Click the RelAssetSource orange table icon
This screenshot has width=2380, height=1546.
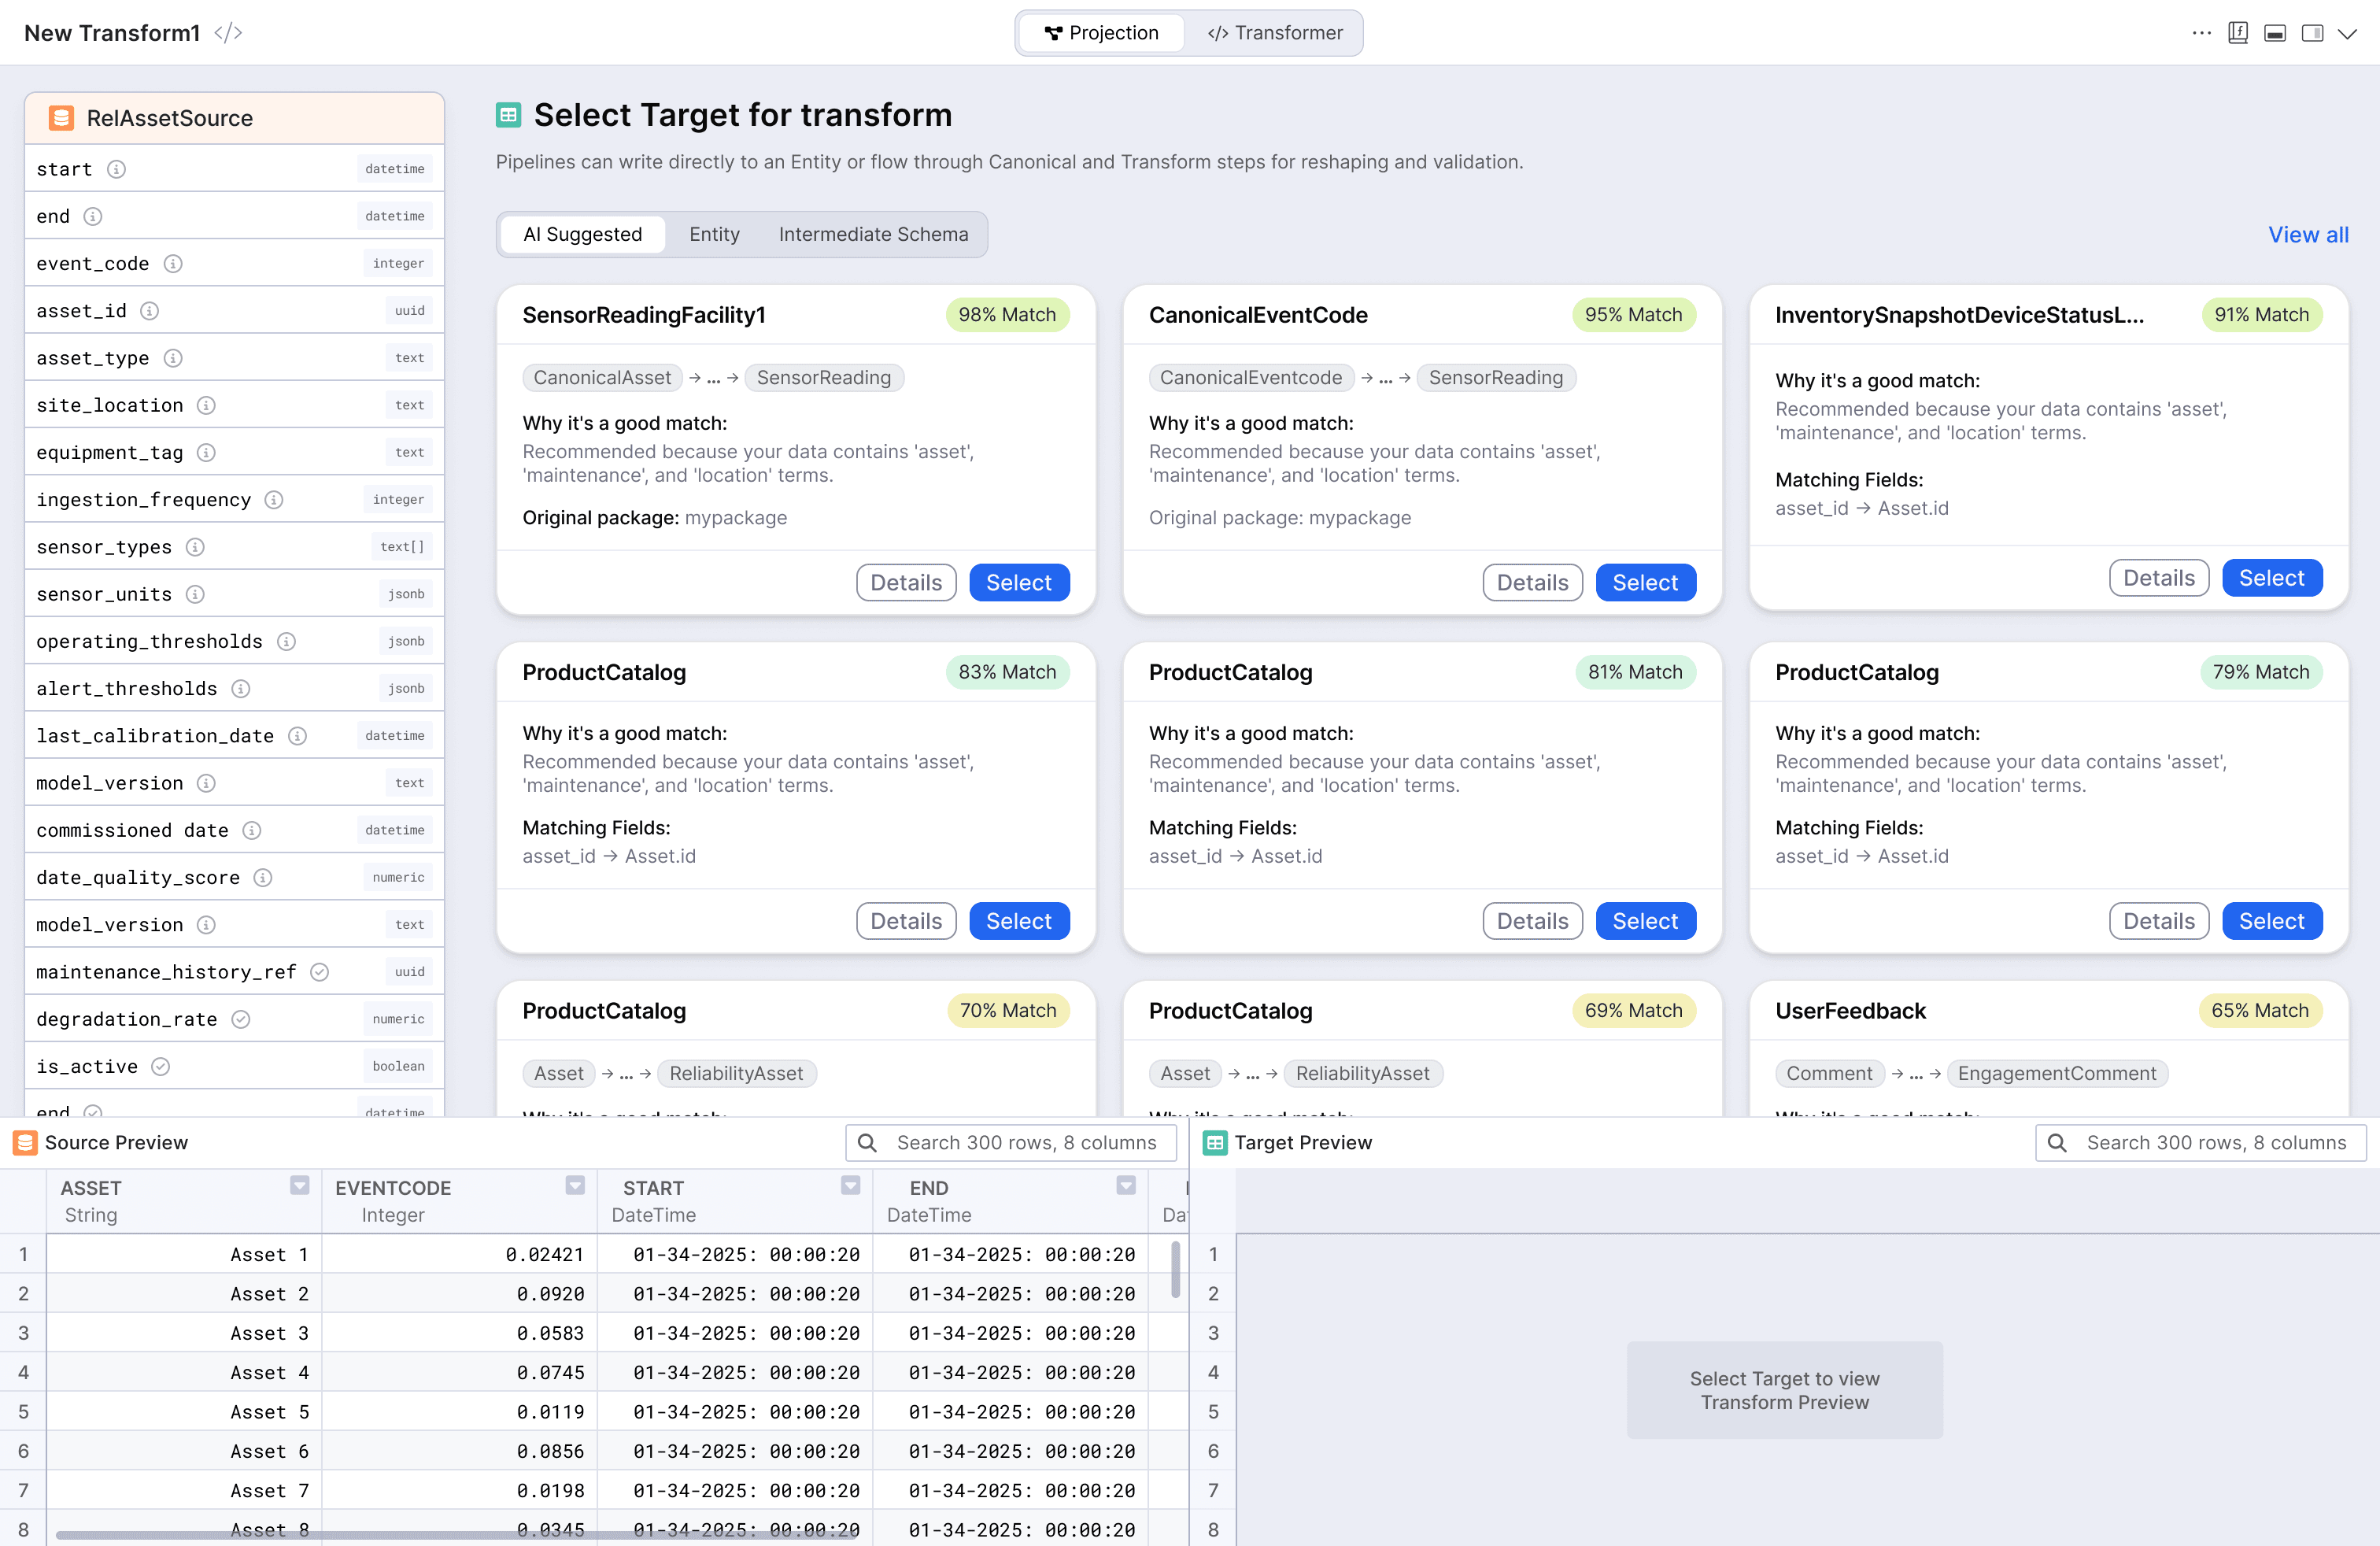(61, 118)
